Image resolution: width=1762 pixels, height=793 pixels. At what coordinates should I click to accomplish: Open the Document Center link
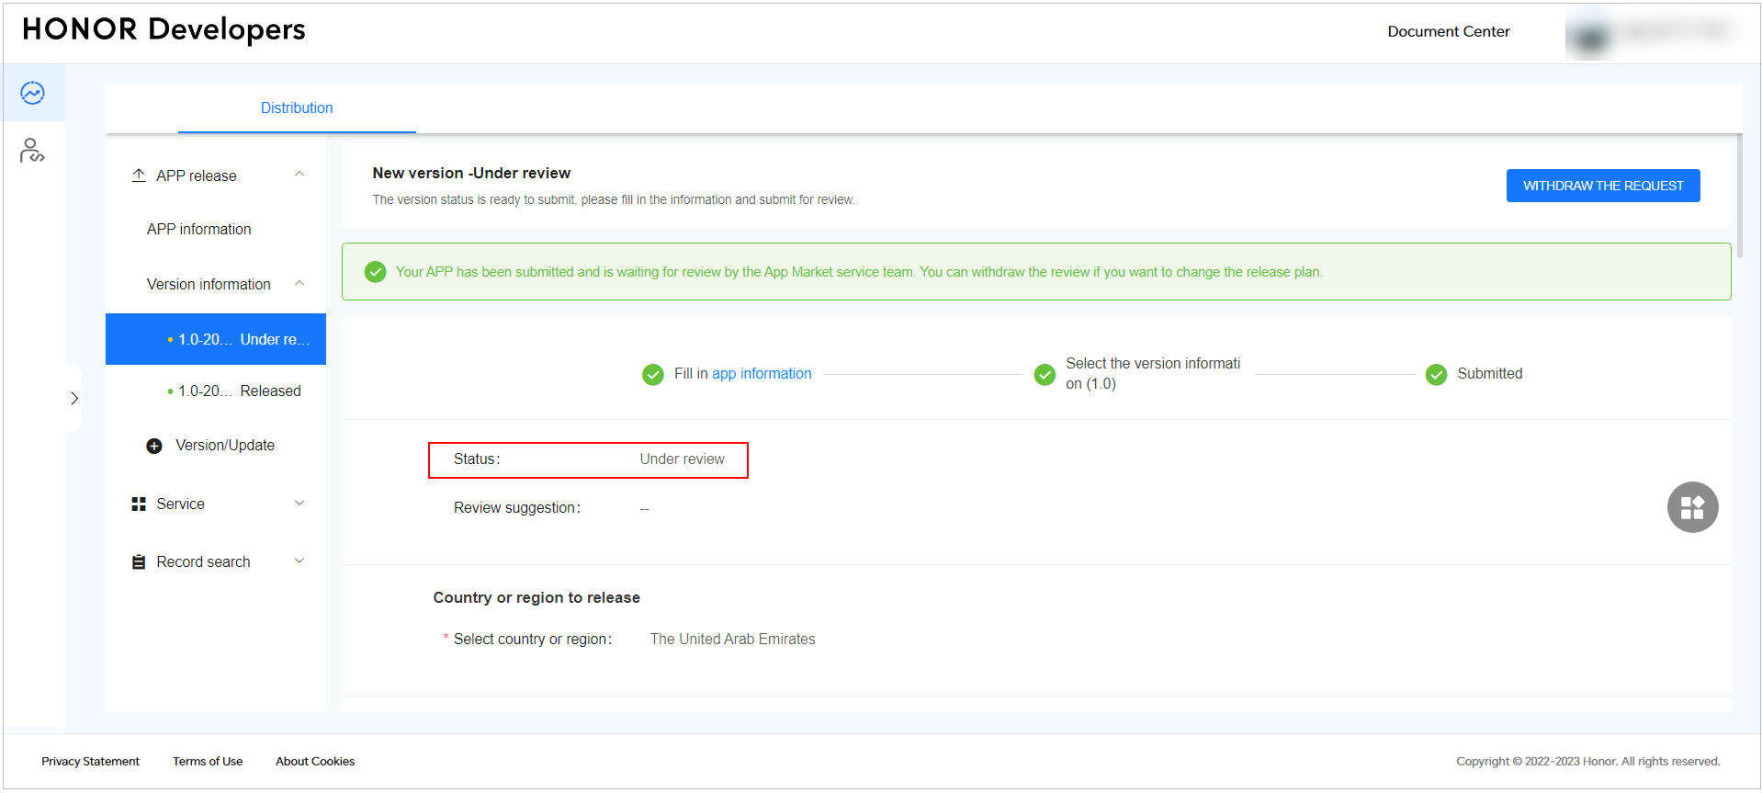1448,32
